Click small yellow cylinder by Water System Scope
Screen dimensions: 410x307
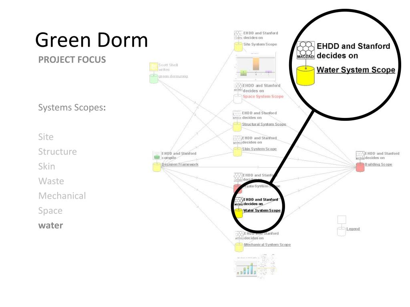pos(239,213)
